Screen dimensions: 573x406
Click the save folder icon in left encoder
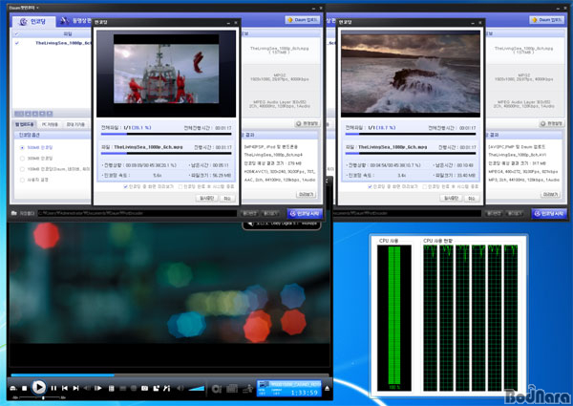point(14,213)
